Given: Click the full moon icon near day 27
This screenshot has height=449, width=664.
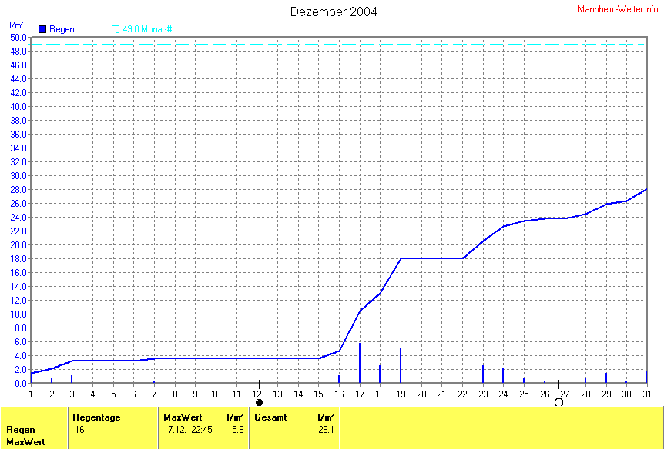Looking at the screenshot, I should tap(558, 402).
